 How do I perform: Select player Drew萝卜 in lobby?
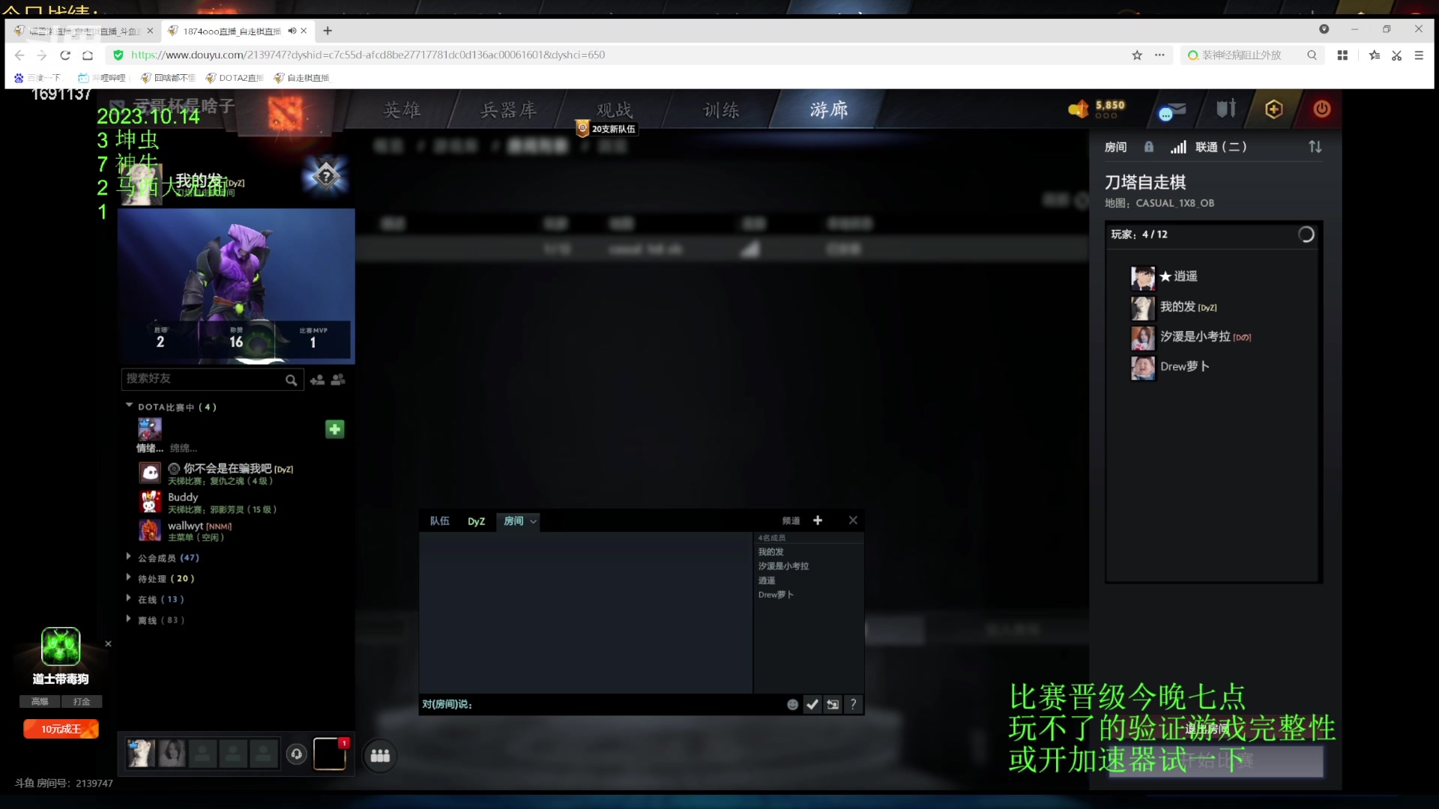[x=1170, y=367]
